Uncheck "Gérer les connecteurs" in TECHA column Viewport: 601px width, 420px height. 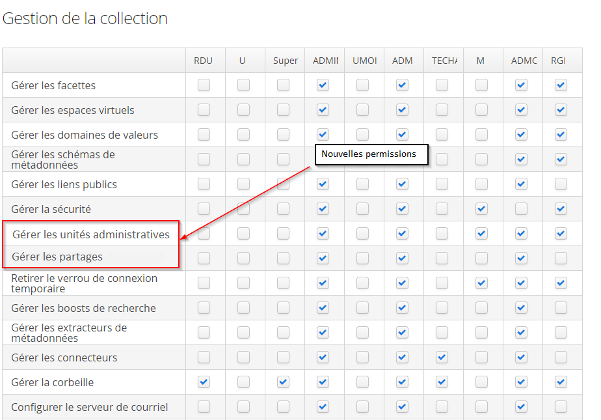[442, 357]
